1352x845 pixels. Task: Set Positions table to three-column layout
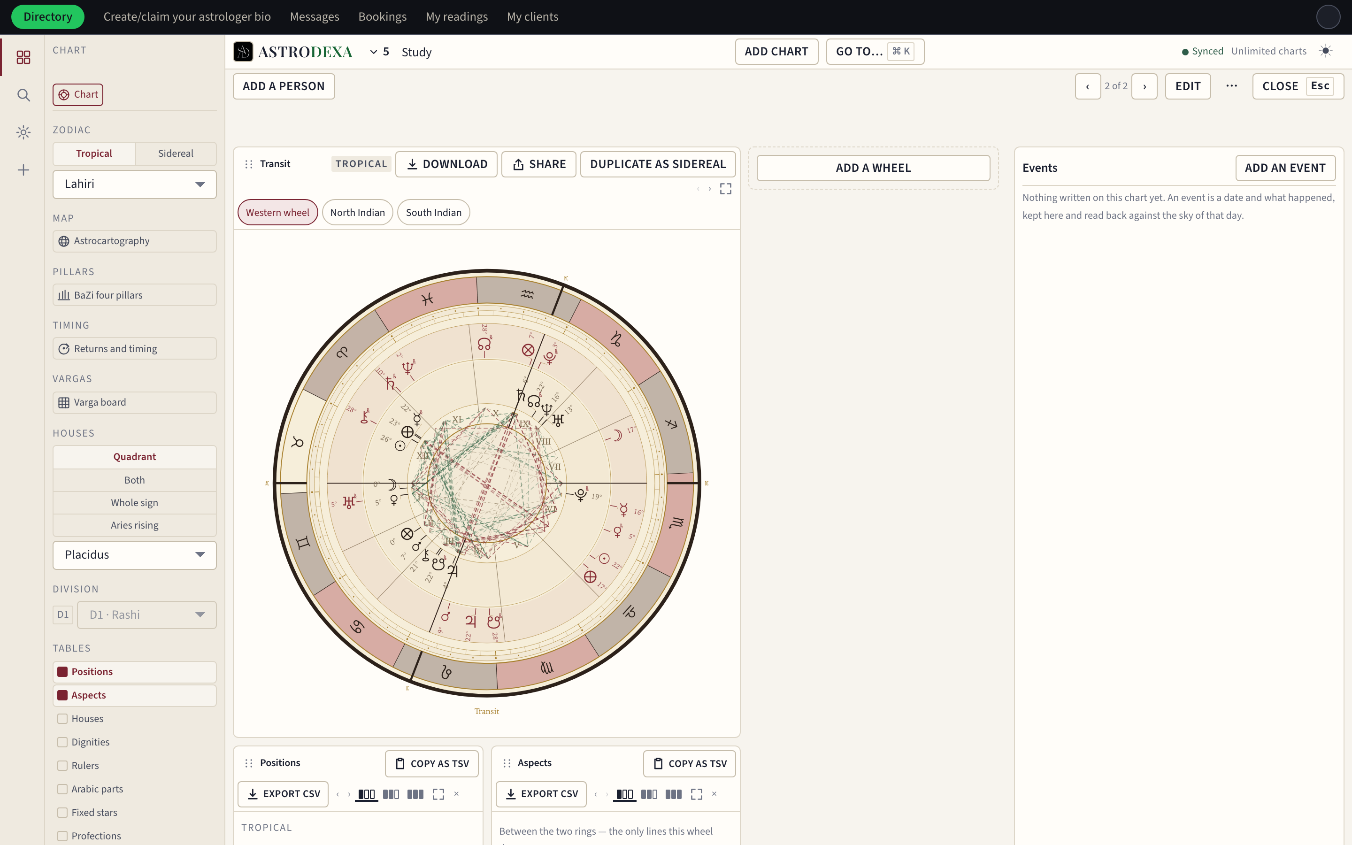pos(415,794)
